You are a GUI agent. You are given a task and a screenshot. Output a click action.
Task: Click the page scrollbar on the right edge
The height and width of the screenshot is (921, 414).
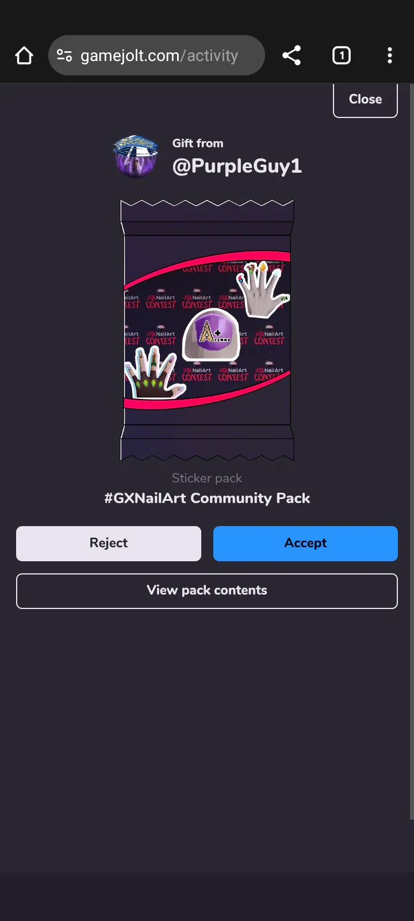point(411,449)
